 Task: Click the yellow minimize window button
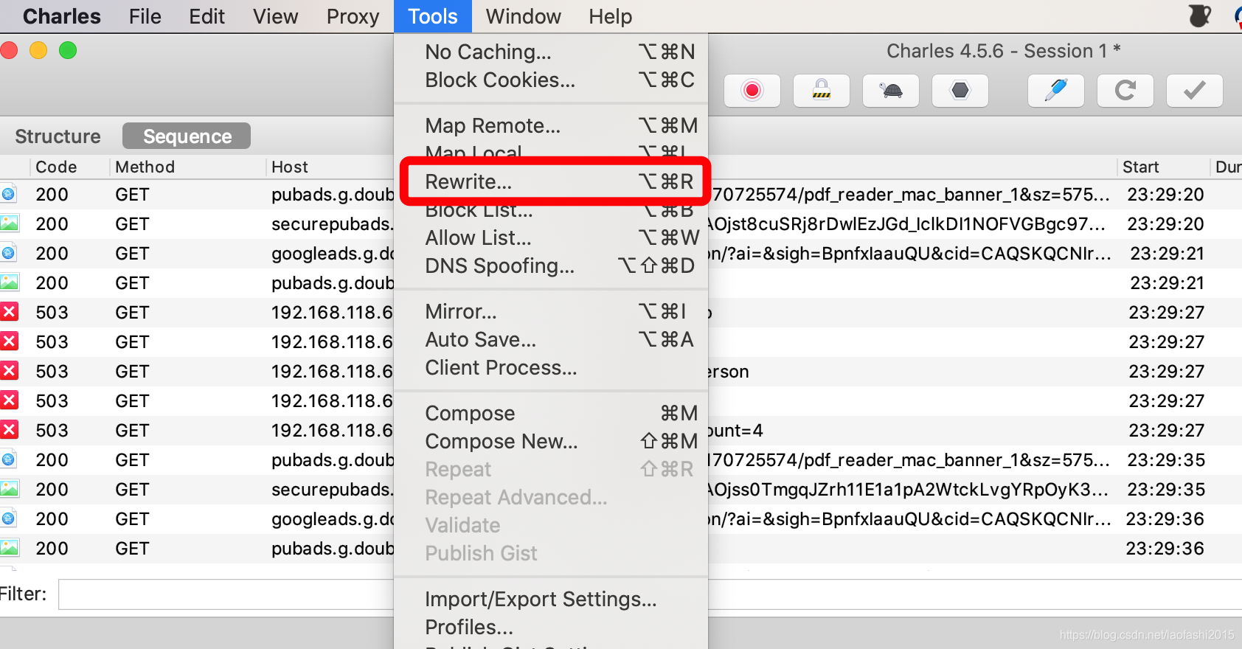click(x=38, y=50)
